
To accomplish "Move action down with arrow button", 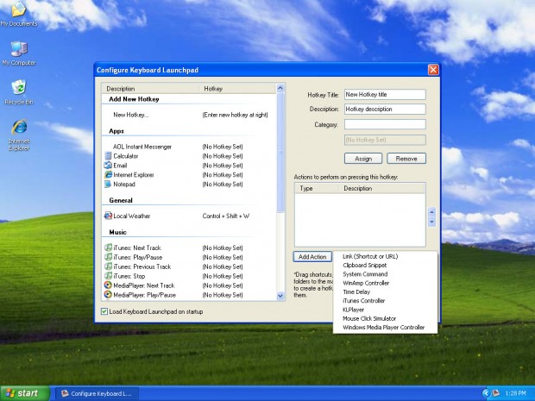I will (x=431, y=222).
